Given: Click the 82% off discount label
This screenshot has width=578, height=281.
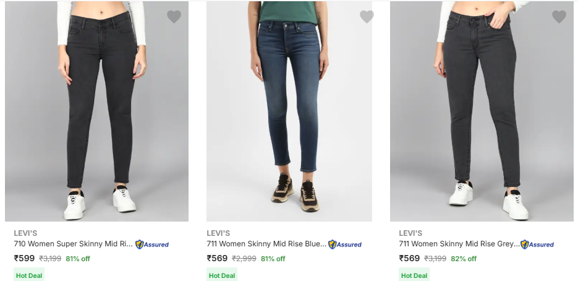Looking at the screenshot, I should [464, 259].
